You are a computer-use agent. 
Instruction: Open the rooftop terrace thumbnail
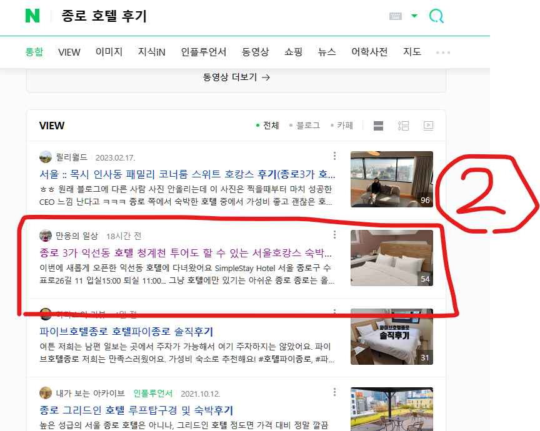[392, 409]
